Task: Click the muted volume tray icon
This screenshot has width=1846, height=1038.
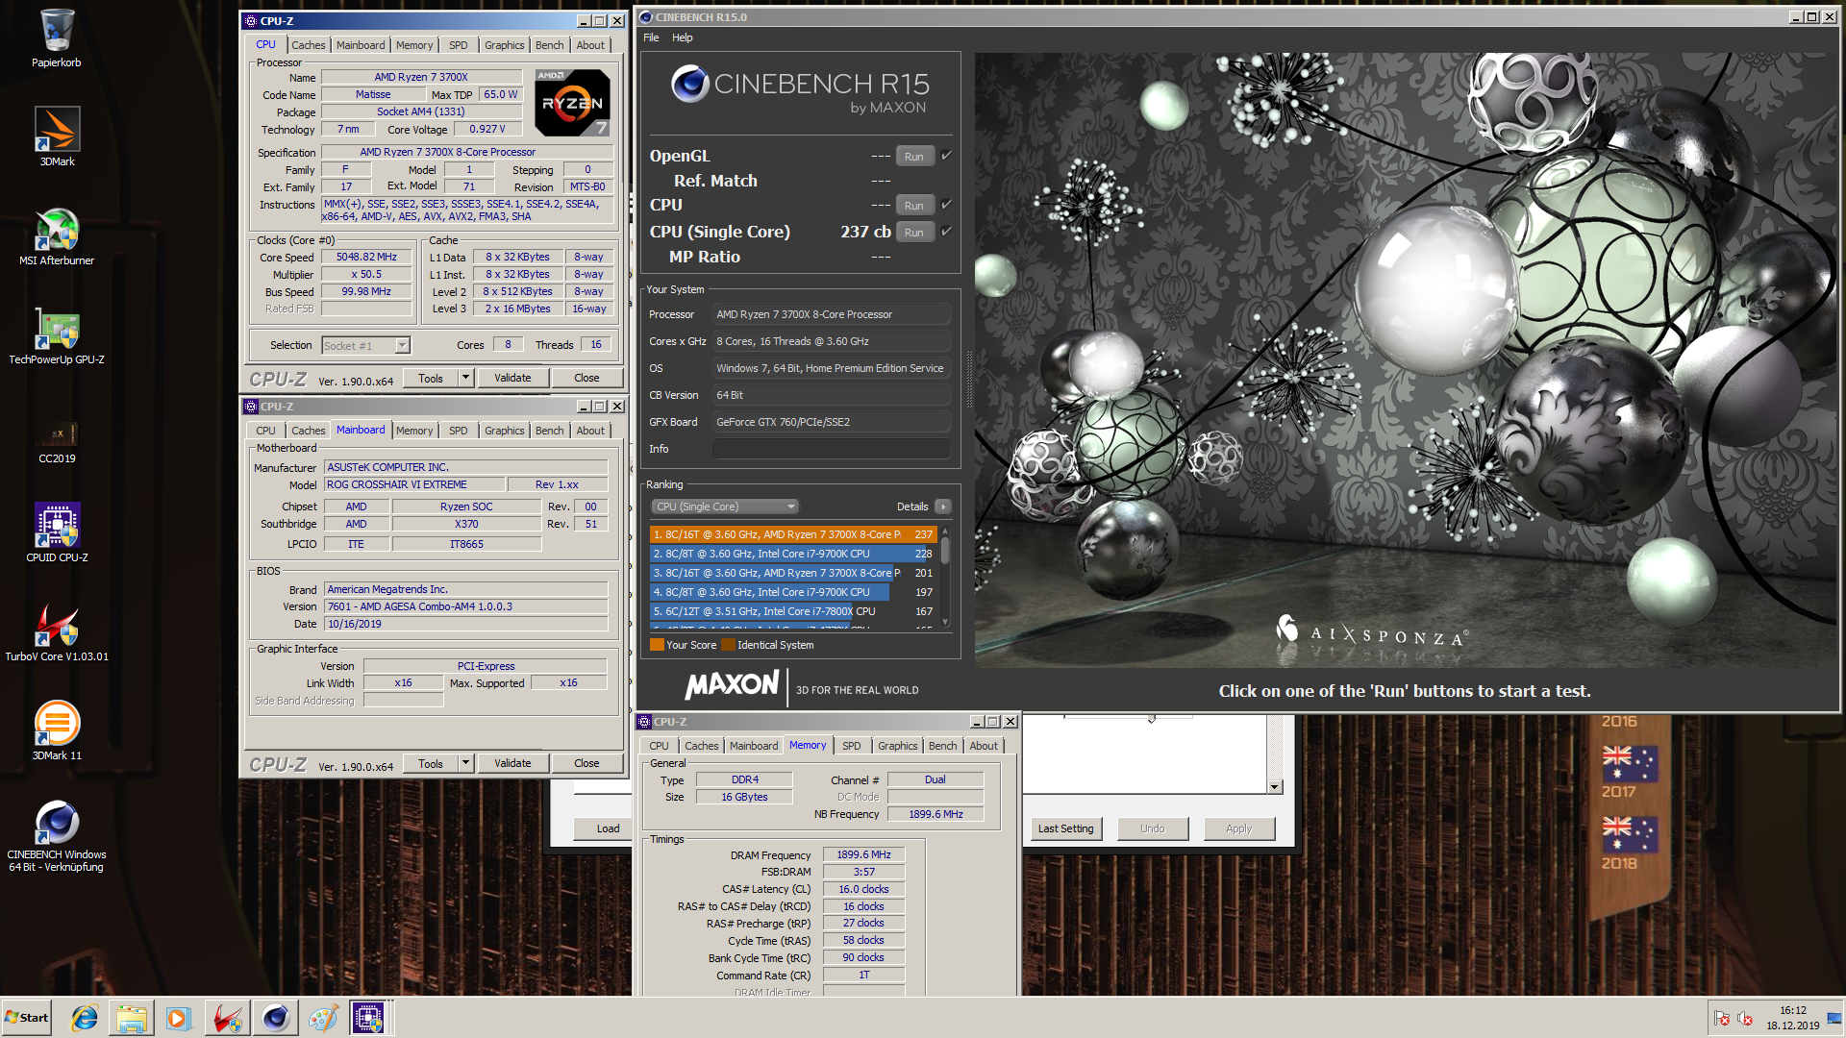Action: (1745, 1019)
